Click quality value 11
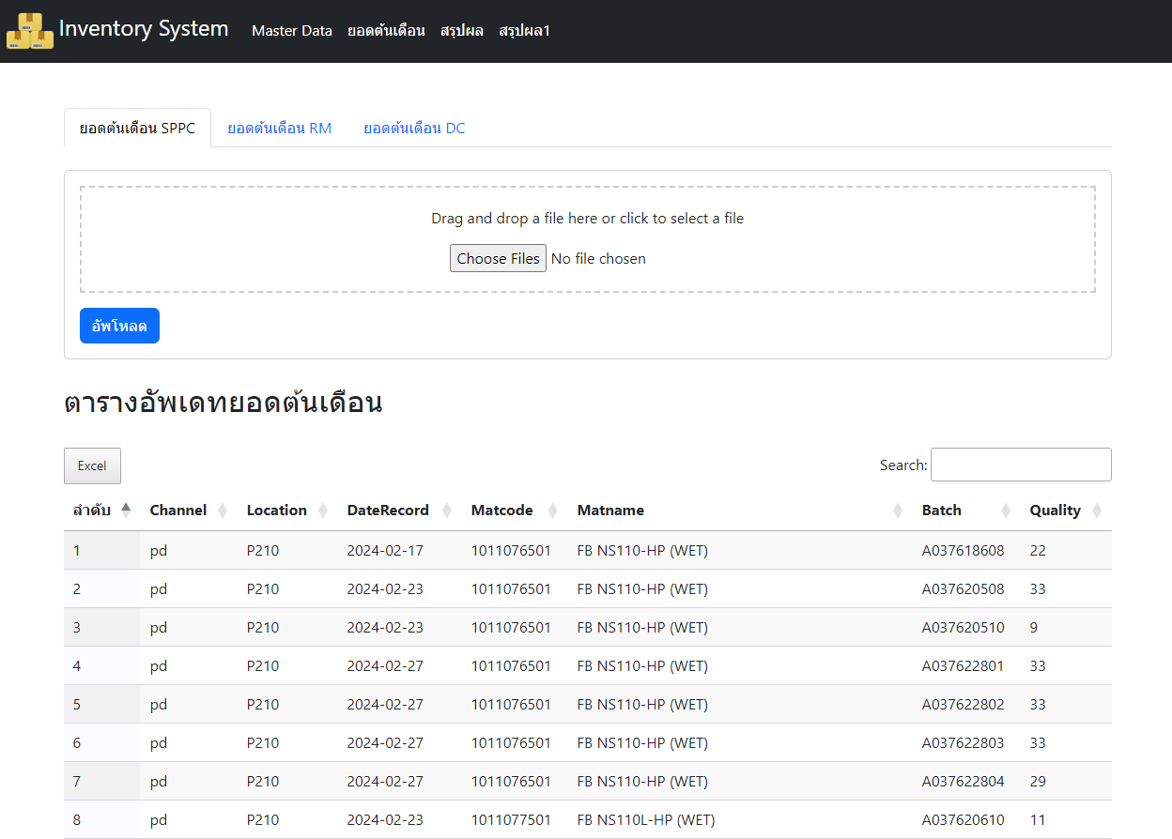 tap(1038, 820)
